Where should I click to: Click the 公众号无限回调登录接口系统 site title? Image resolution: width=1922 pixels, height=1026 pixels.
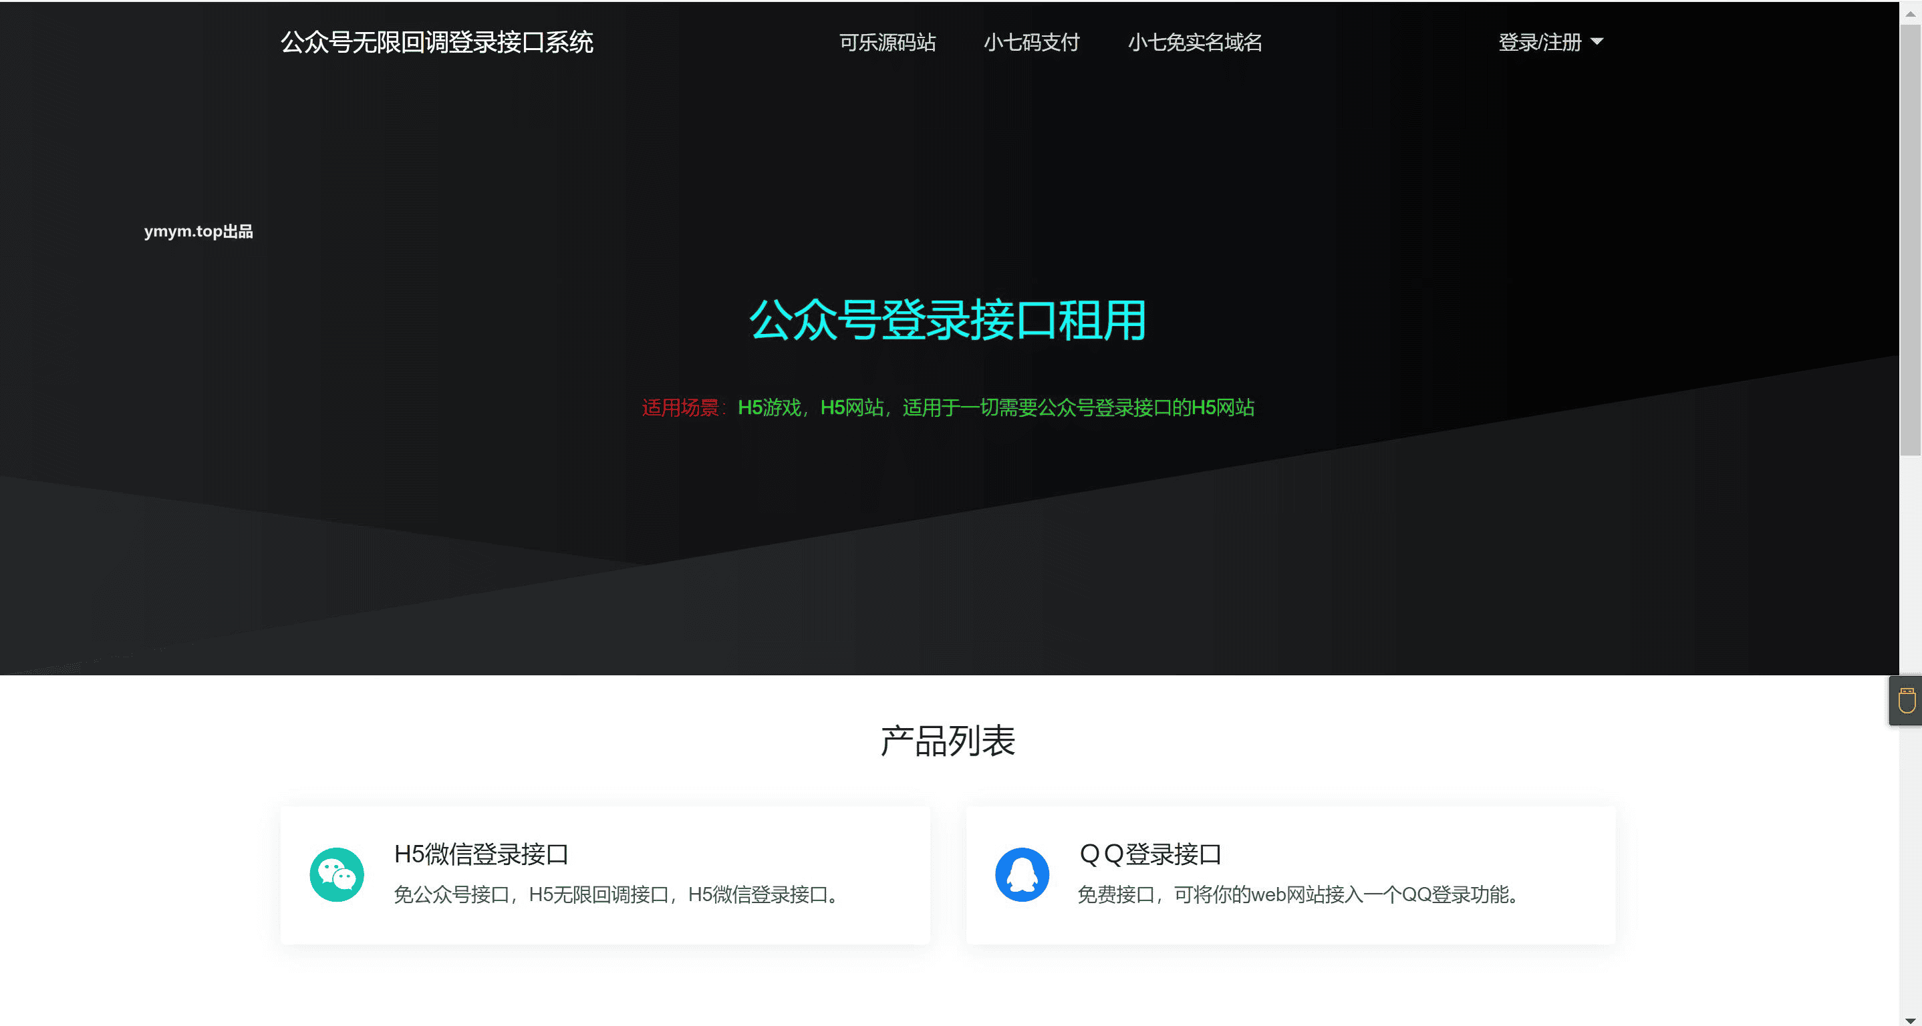click(436, 43)
